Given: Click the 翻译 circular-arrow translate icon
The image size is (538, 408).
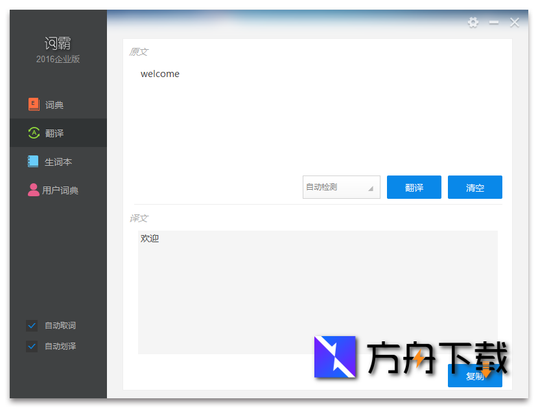Looking at the screenshot, I should pyautogui.click(x=34, y=133).
